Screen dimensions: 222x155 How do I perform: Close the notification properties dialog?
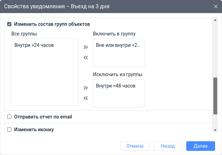(216, 7)
